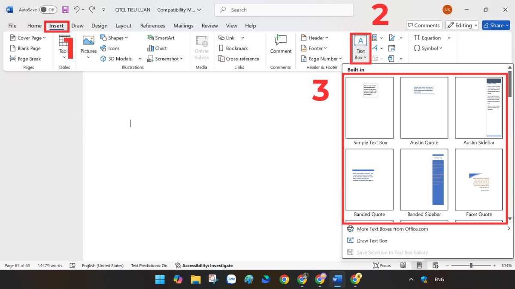This screenshot has width=515, height=289.
Task: Insert a Bookmark
Action: pos(233,48)
